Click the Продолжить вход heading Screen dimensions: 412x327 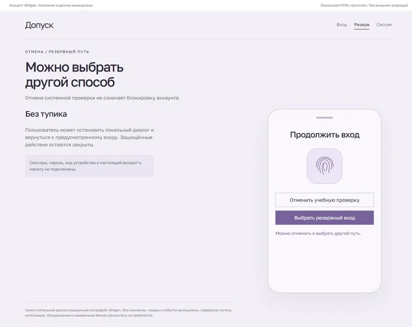coord(324,135)
